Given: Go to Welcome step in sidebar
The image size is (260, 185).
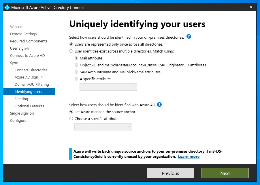Looking at the screenshot, I should tap(18, 27).
